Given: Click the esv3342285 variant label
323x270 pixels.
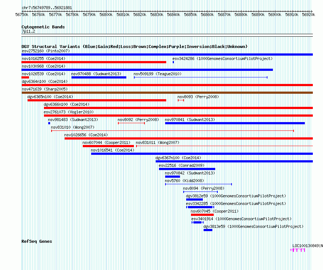Looking at the screenshot, I should (236, 203).
